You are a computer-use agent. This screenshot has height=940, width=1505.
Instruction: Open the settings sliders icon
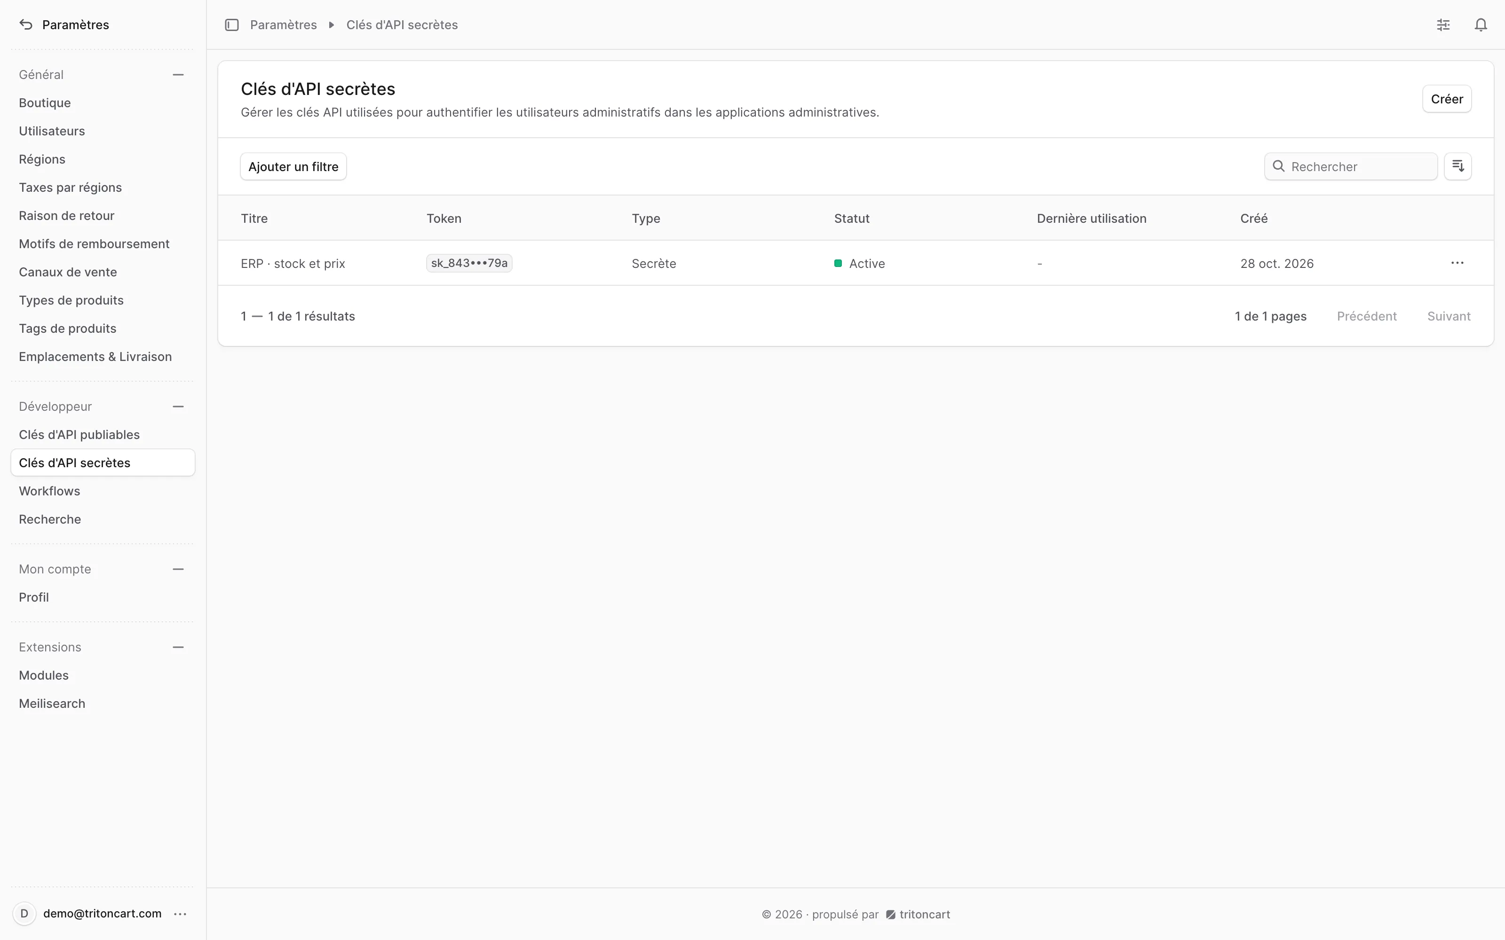pyautogui.click(x=1443, y=25)
